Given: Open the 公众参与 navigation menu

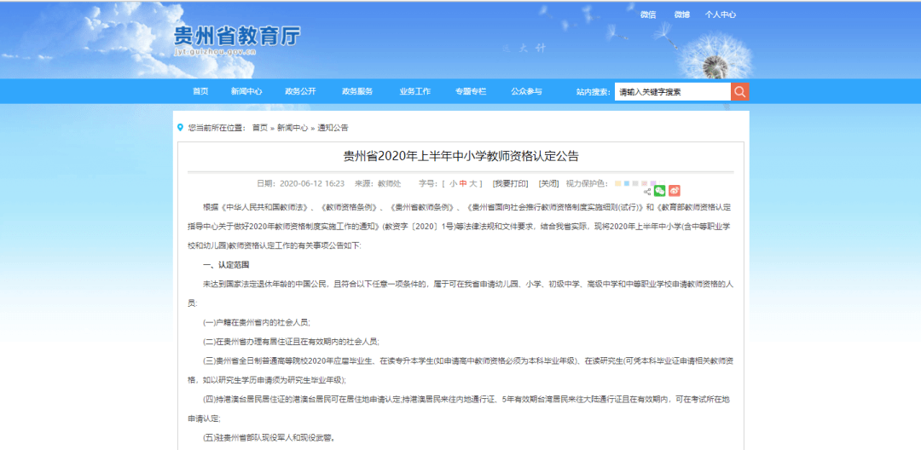Looking at the screenshot, I should pyautogui.click(x=526, y=91).
